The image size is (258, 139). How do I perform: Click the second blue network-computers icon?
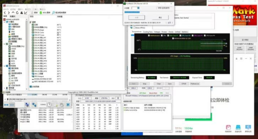click(34, 105)
